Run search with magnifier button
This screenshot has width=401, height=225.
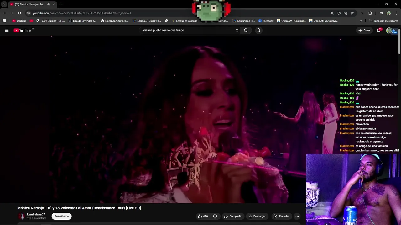click(x=246, y=30)
